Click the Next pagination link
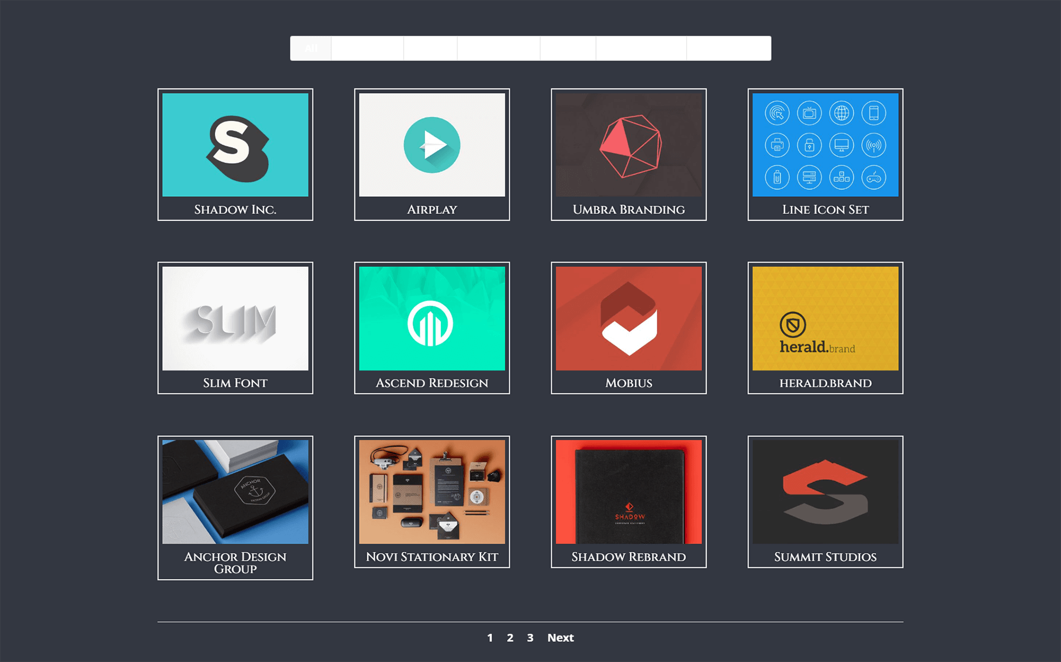Image resolution: width=1061 pixels, height=662 pixels. (x=560, y=637)
